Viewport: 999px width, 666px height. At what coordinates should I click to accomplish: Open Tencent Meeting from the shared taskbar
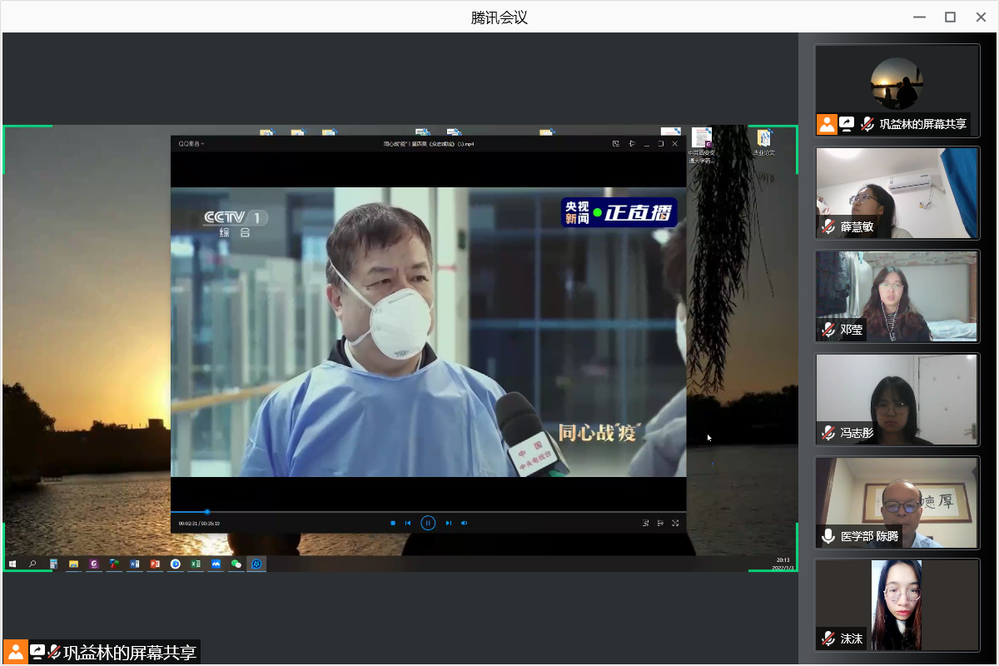point(216,564)
